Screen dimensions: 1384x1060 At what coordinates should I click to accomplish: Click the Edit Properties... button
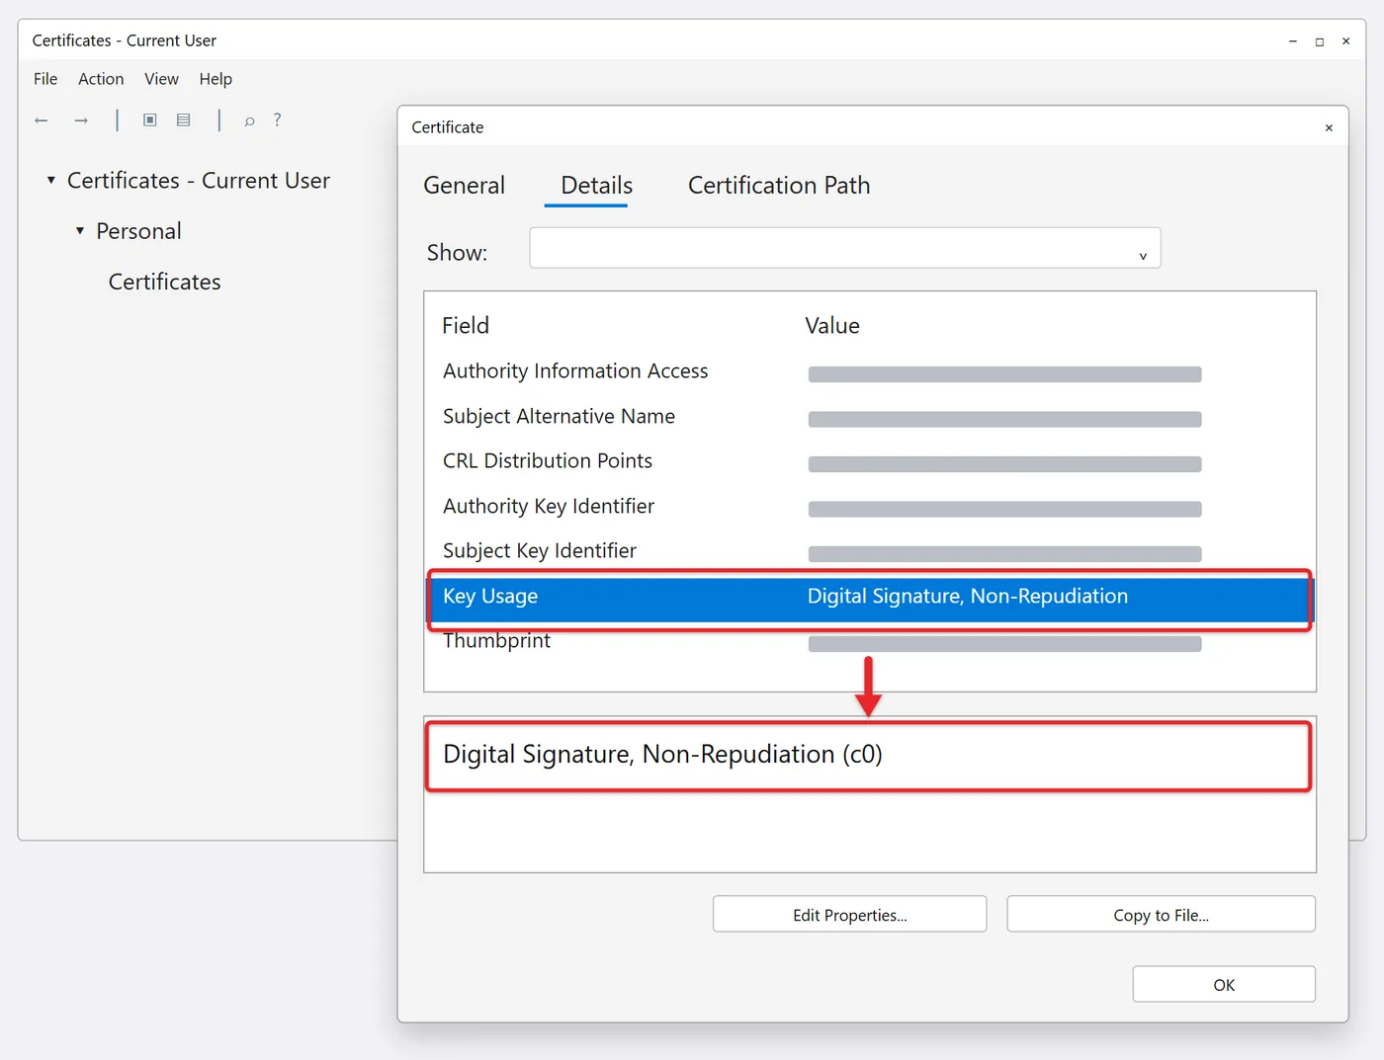(x=850, y=915)
